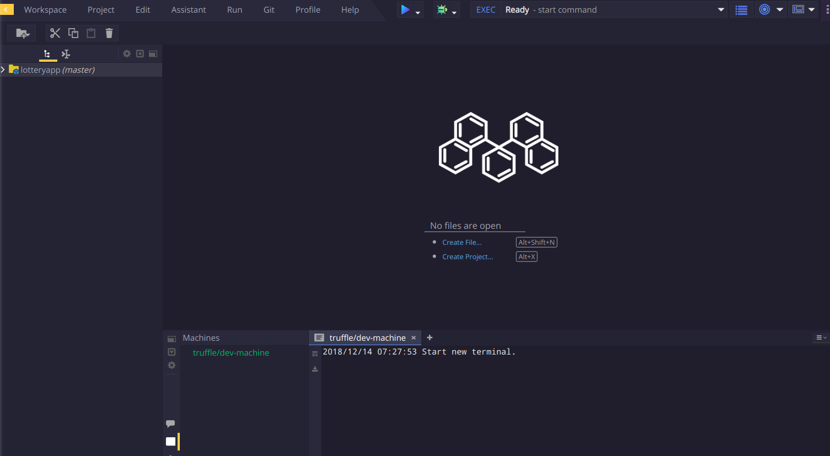Image resolution: width=830 pixels, height=456 pixels.
Task: Open the Project menu
Action: coord(101,10)
